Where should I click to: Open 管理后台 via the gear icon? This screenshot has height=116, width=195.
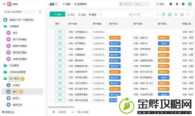8,112
